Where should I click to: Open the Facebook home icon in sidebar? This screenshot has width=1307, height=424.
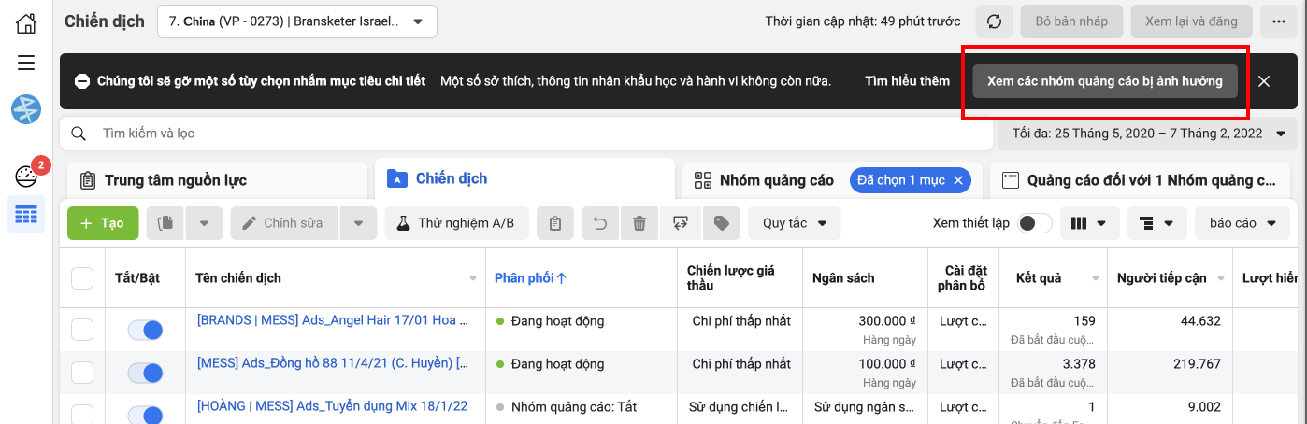point(26,23)
